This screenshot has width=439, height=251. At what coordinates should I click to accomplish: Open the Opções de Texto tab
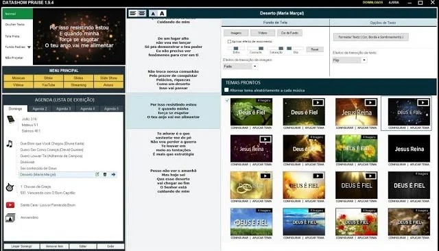coord(383,23)
